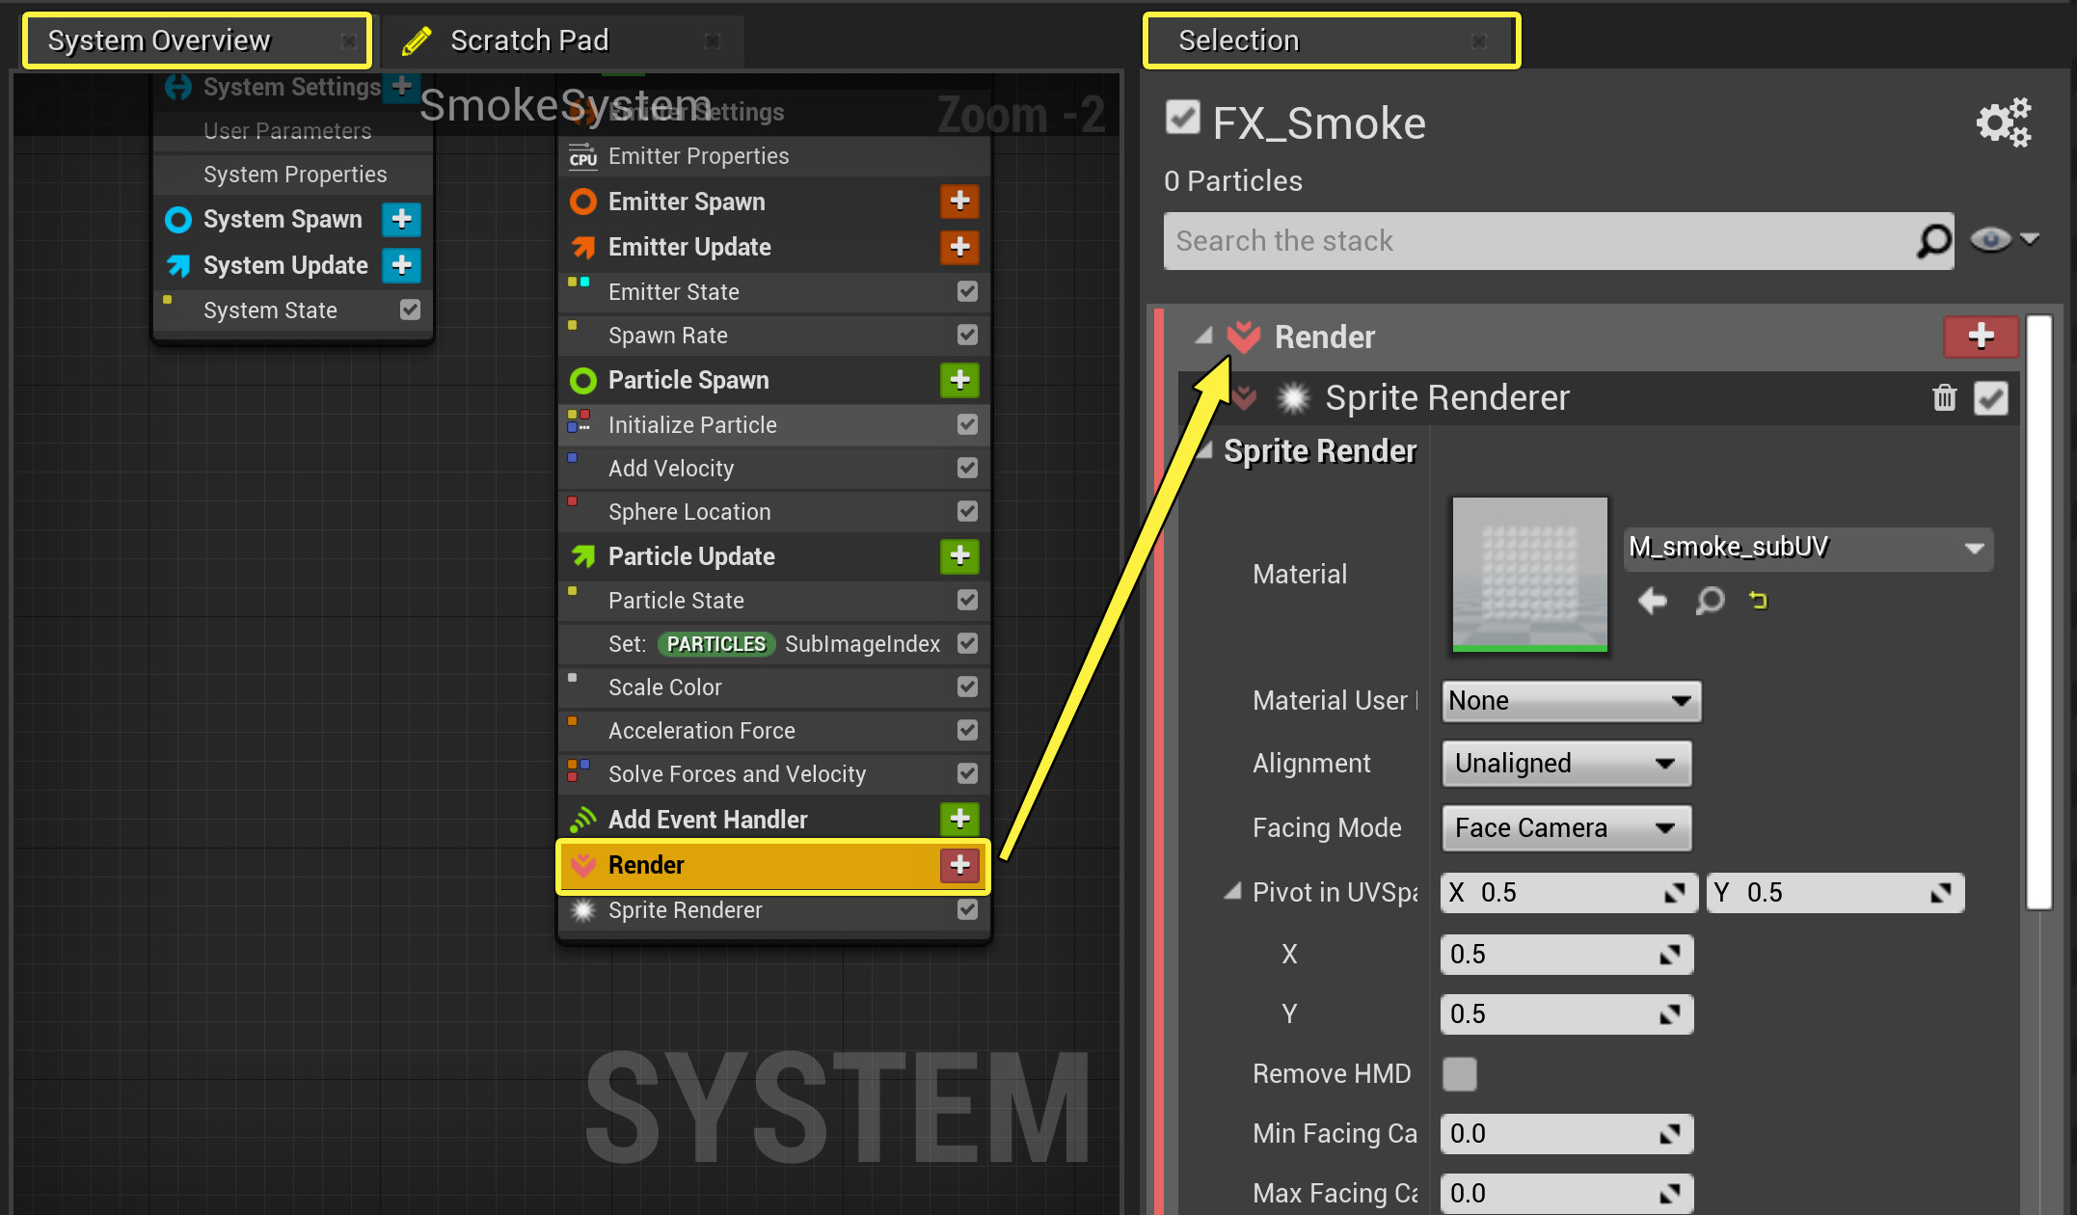The image size is (2077, 1215).
Task: Click the plus button on Particle Update
Action: 959,556
